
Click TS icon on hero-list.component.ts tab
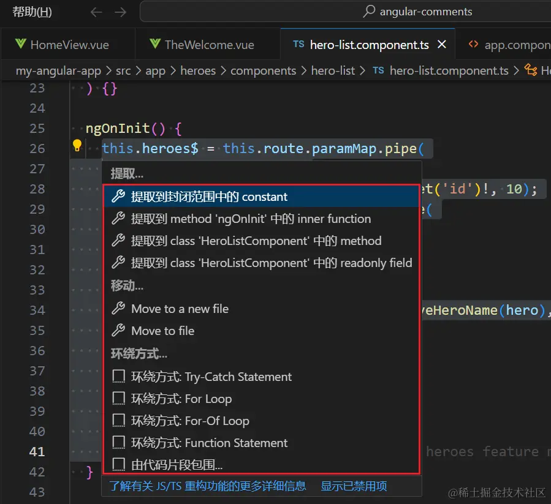[298, 44]
